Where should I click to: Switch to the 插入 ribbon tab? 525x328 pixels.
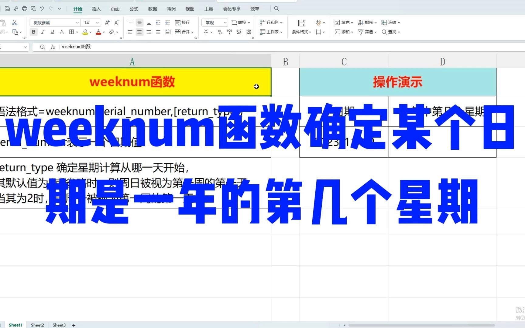point(96,9)
